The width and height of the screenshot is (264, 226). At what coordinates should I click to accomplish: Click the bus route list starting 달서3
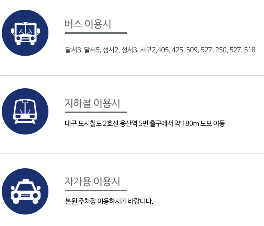[160, 50]
